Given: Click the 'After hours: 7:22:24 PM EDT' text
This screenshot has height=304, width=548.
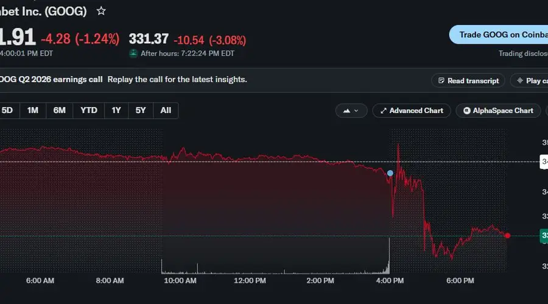Looking at the screenshot, I should pos(188,54).
